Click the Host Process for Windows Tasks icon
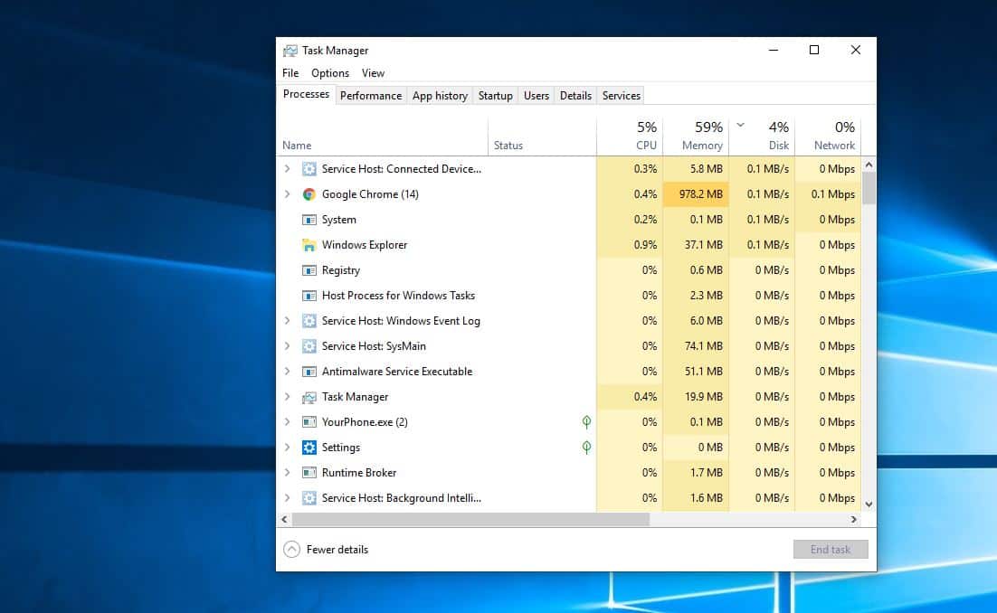Viewport: 997px width, 613px height. (x=309, y=296)
